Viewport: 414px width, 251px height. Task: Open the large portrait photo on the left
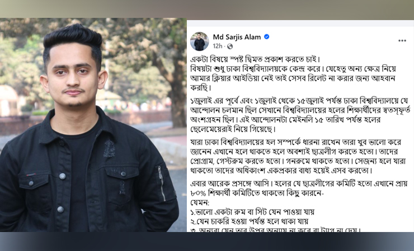pyautogui.click(x=93, y=125)
